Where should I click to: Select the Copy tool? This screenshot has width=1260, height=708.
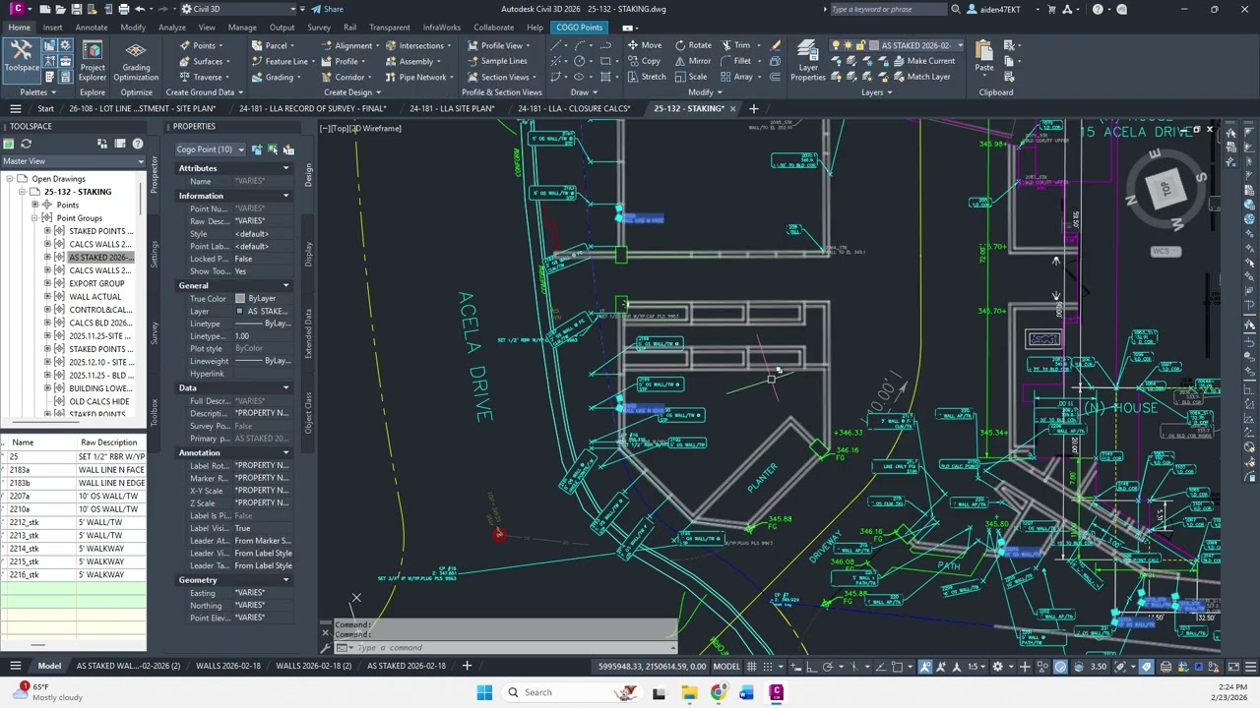coord(643,61)
